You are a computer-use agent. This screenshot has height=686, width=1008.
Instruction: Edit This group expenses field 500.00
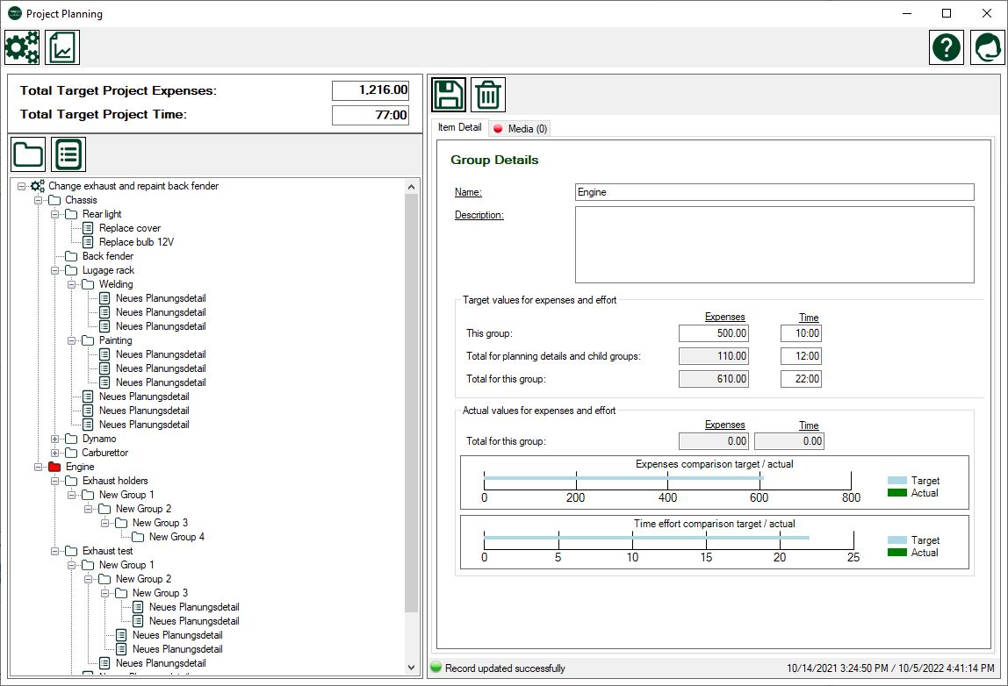tap(714, 333)
